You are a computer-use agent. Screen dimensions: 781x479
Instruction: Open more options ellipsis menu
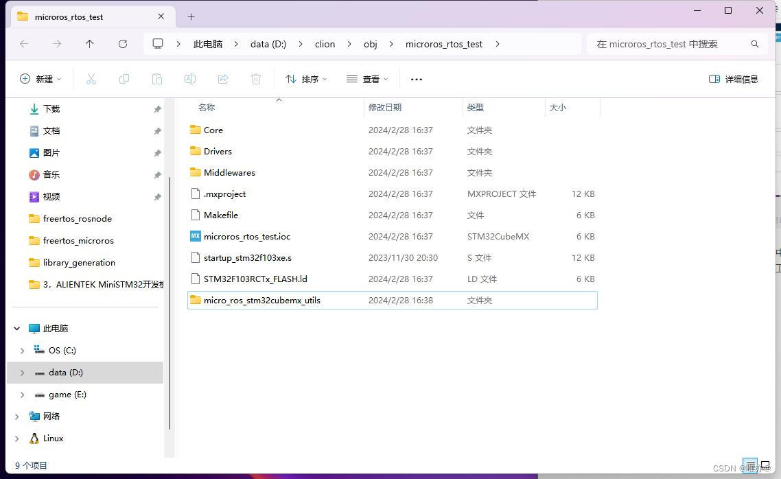click(x=417, y=79)
